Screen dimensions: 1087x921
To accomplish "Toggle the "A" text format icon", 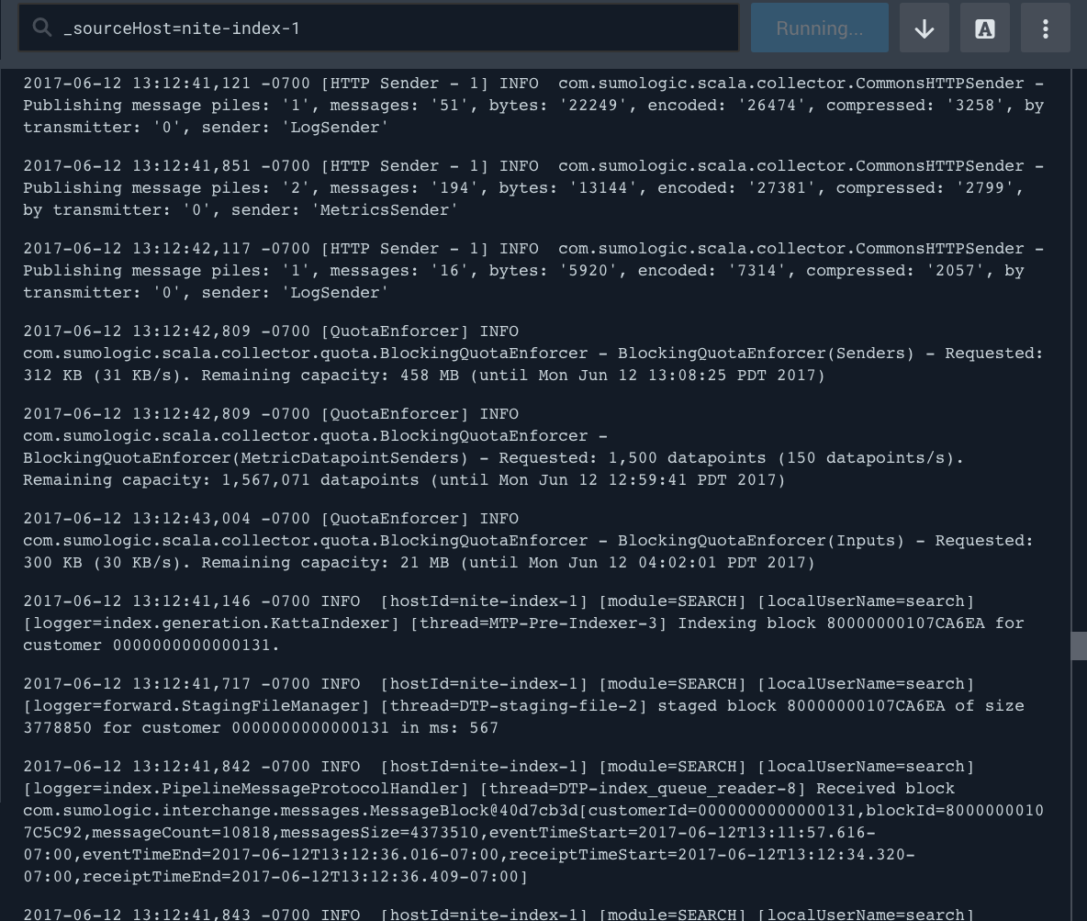I will [984, 28].
